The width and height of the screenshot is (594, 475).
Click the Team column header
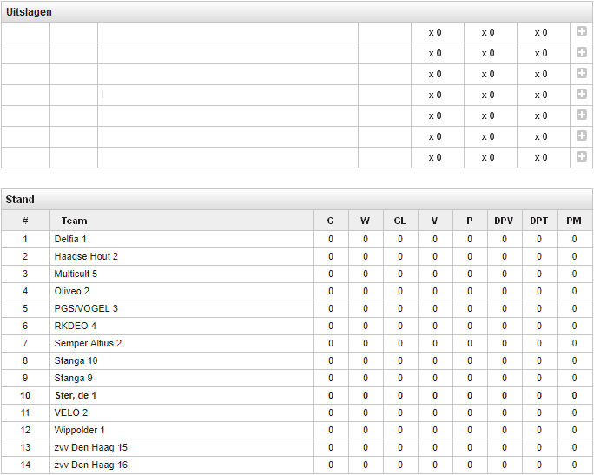click(x=75, y=221)
